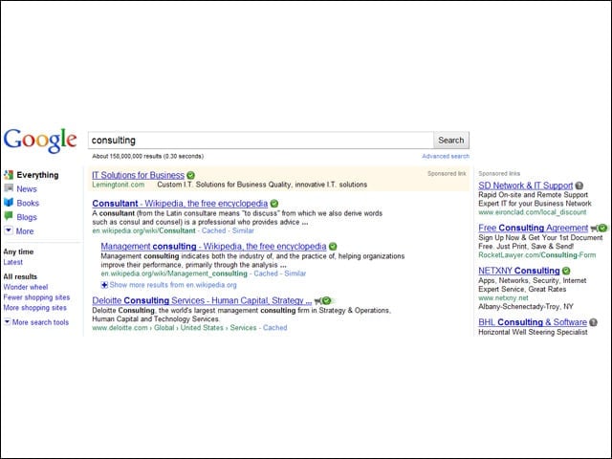Click green checkmark next to Consultant Wikipedia result
Image resolution: width=612 pixels, height=459 pixels.
point(274,204)
